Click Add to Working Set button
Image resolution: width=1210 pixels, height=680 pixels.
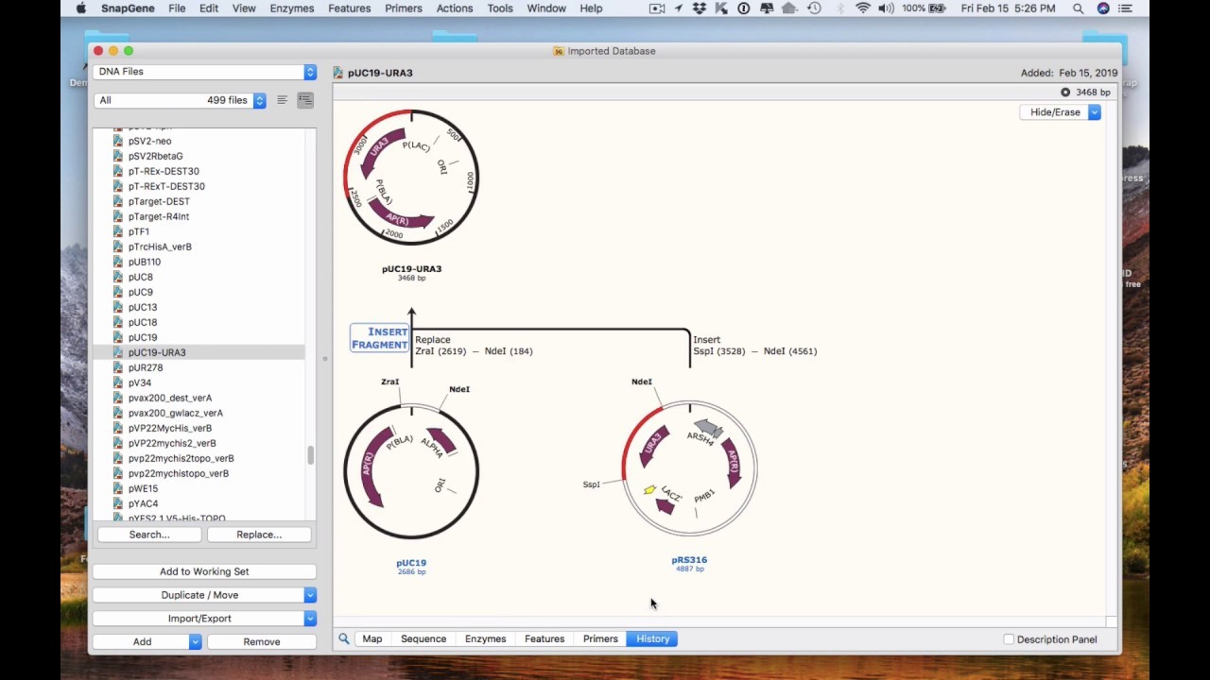[204, 571]
